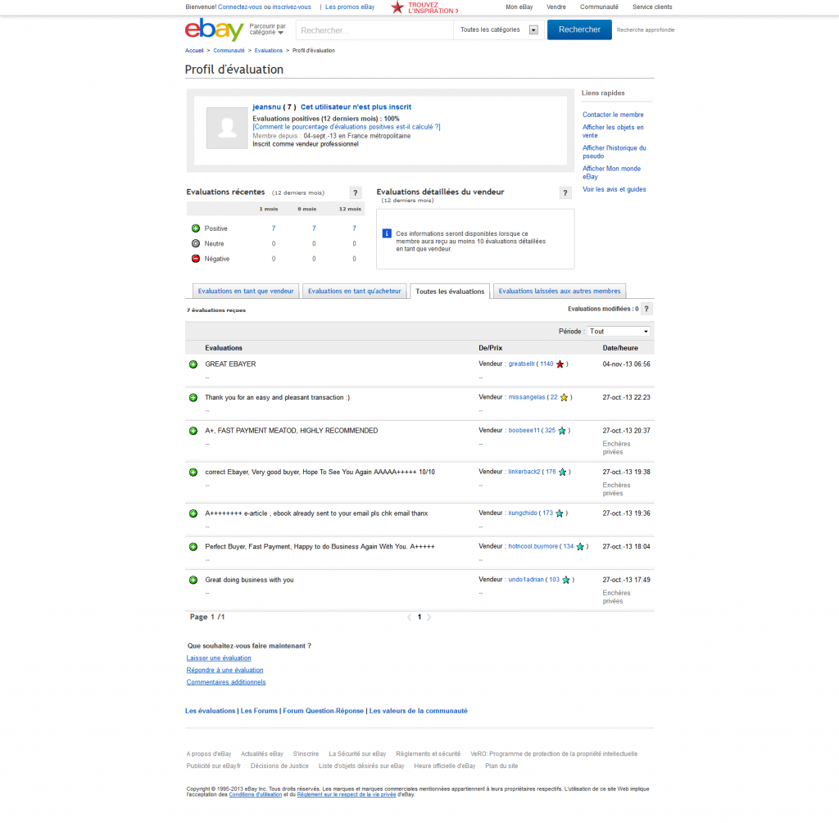The image size is (839, 823).
Task: Open the Vendre menu
Action: 556,7
